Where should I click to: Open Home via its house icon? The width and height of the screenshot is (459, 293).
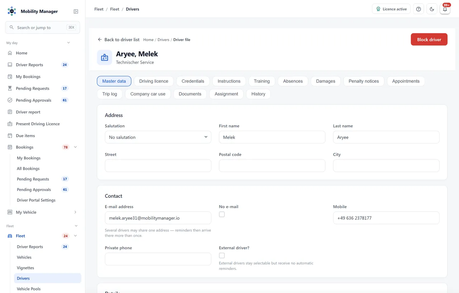pyautogui.click(x=10, y=53)
